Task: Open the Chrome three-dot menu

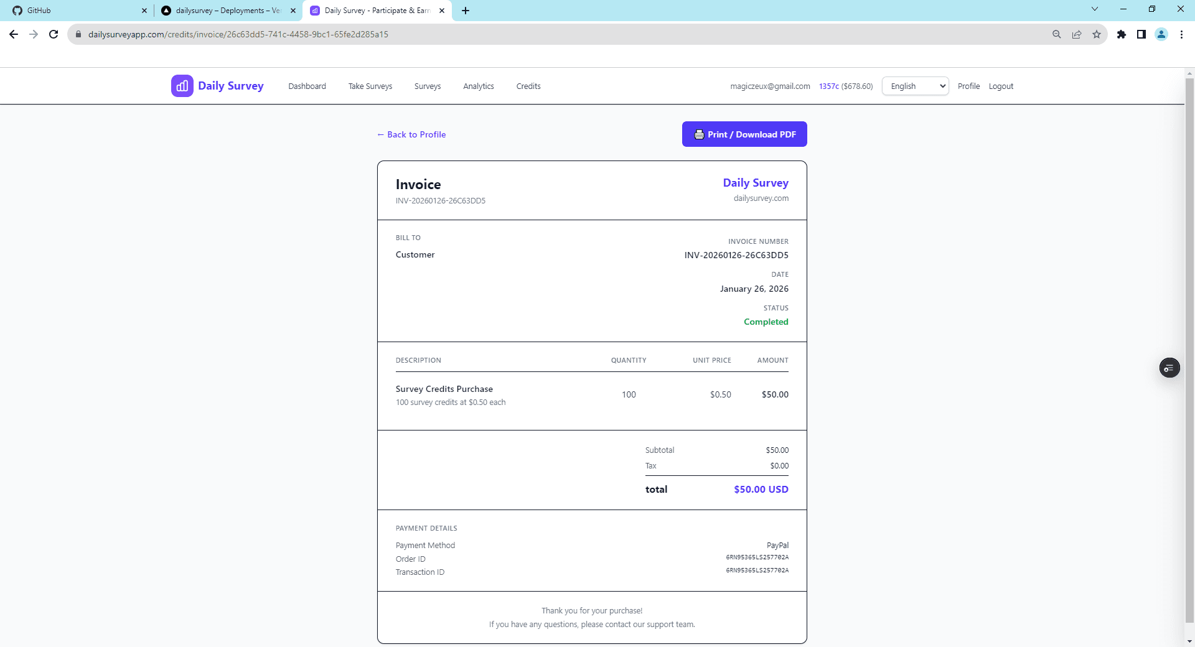Action: pos(1181,34)
